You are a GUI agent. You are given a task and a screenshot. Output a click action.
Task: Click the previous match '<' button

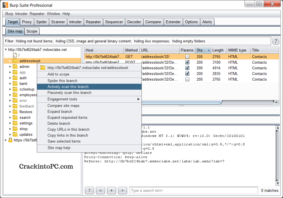click(100, 190)
